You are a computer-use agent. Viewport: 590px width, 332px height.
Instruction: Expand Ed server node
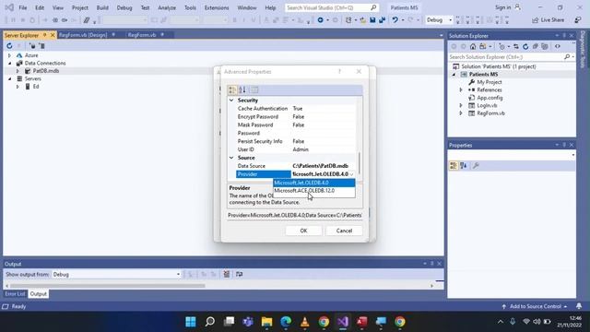[x=18, y=87]
